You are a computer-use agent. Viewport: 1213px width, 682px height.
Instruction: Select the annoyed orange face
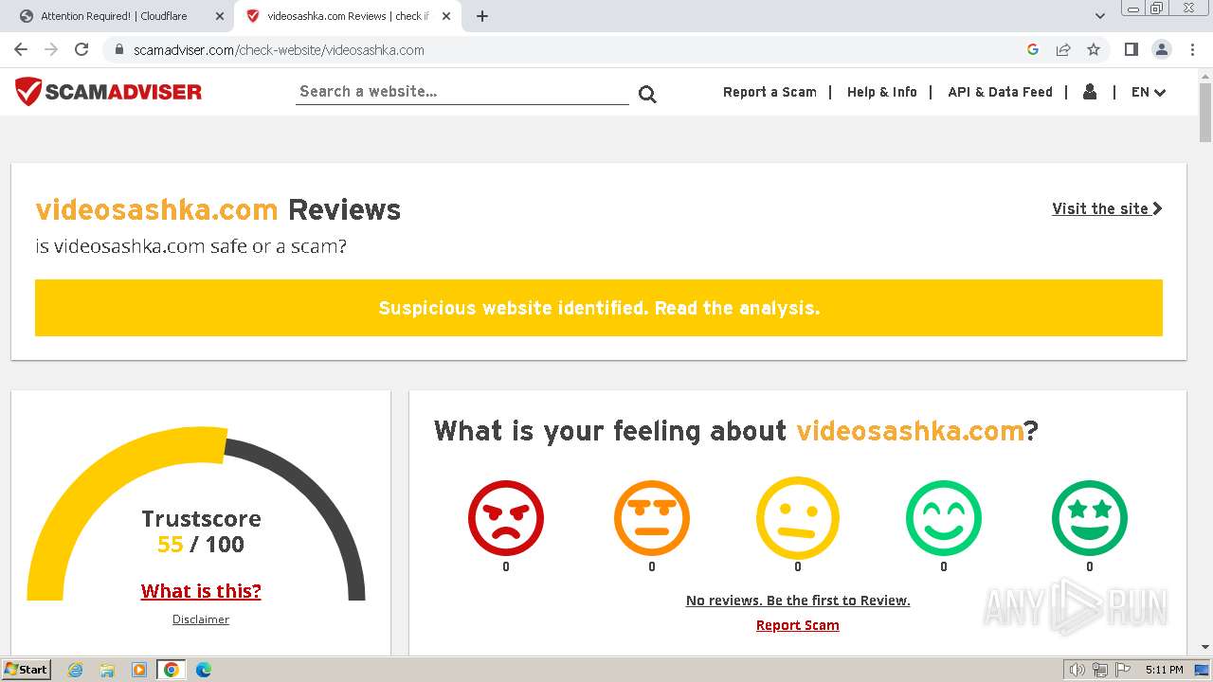coord(652,517)
